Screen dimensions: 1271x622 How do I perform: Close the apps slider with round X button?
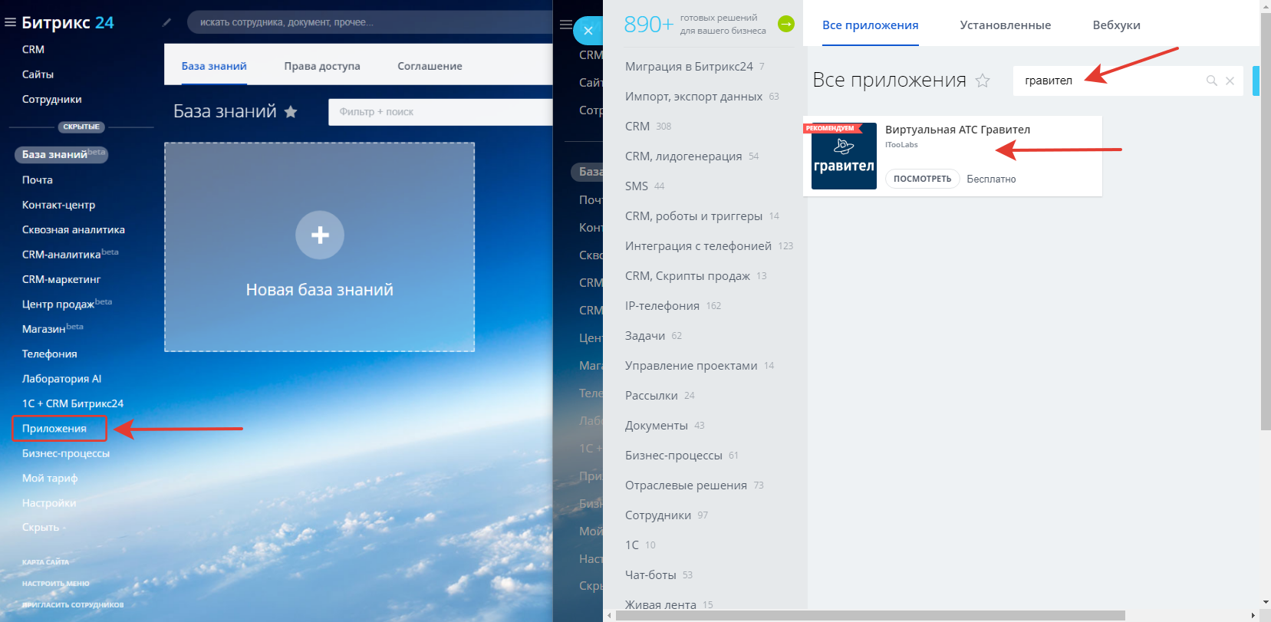point(588,31)
